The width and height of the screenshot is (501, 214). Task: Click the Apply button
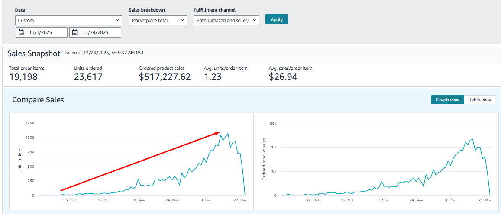point(276,19)
